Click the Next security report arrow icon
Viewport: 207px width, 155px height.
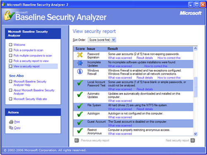(x=193, y=141)
